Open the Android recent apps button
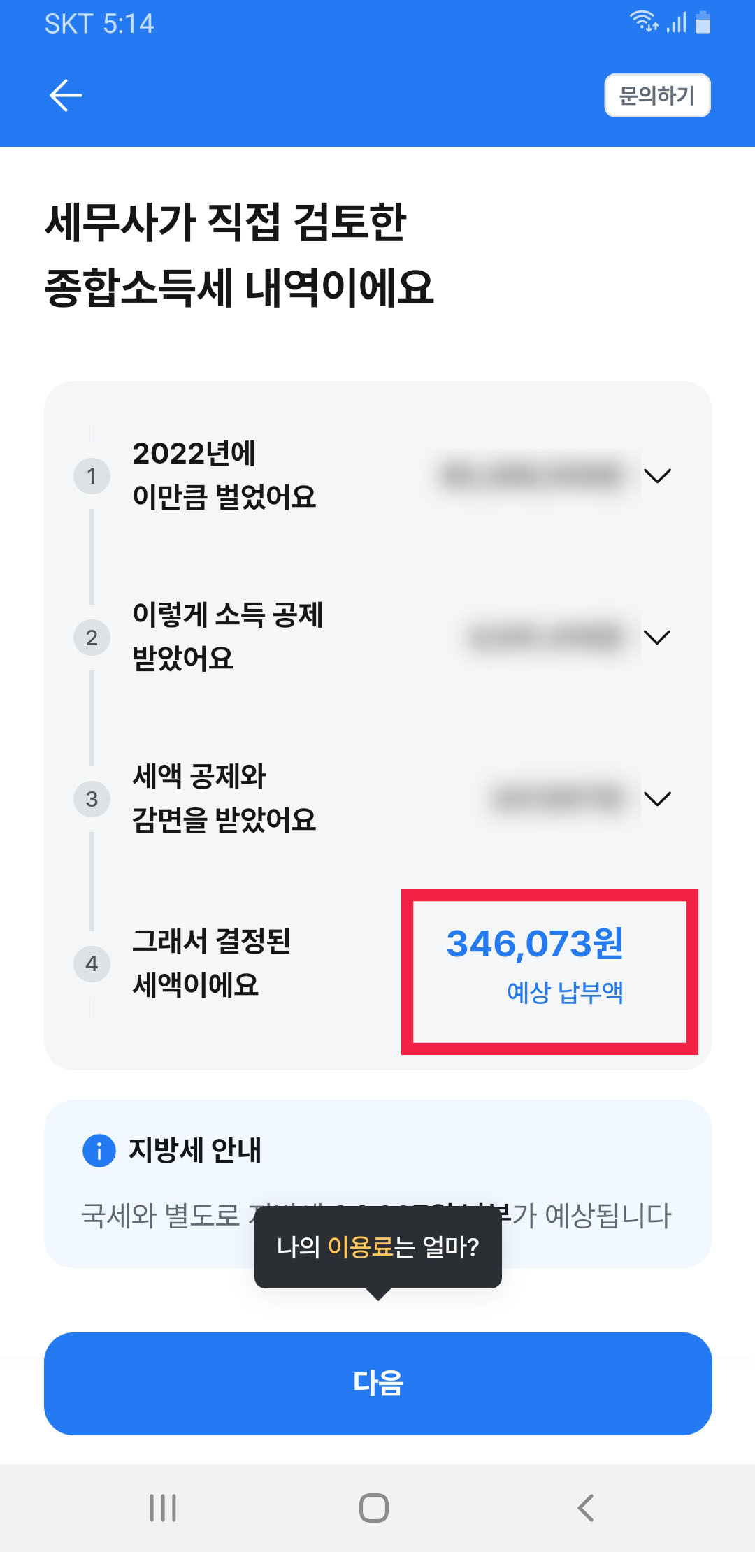This screenshot has width=755, height=1552. point(161,1507)
